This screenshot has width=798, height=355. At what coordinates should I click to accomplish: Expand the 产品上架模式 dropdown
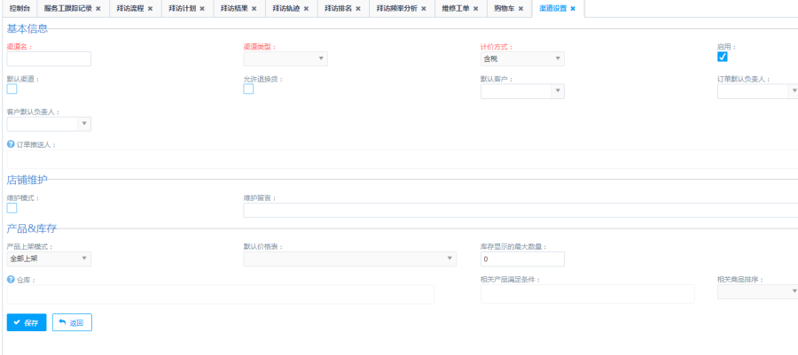49,259
